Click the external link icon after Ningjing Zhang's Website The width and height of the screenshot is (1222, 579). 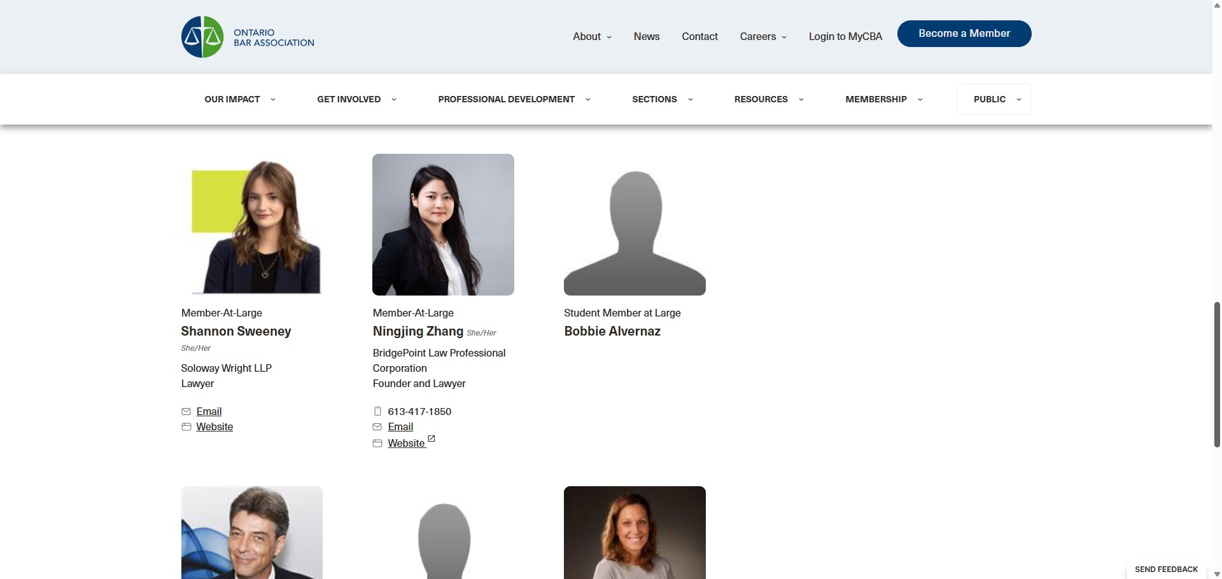(x=432, y=439)
